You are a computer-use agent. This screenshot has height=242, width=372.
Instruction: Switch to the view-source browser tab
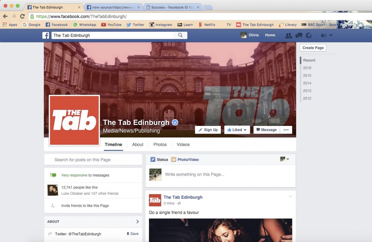point(113,7)
